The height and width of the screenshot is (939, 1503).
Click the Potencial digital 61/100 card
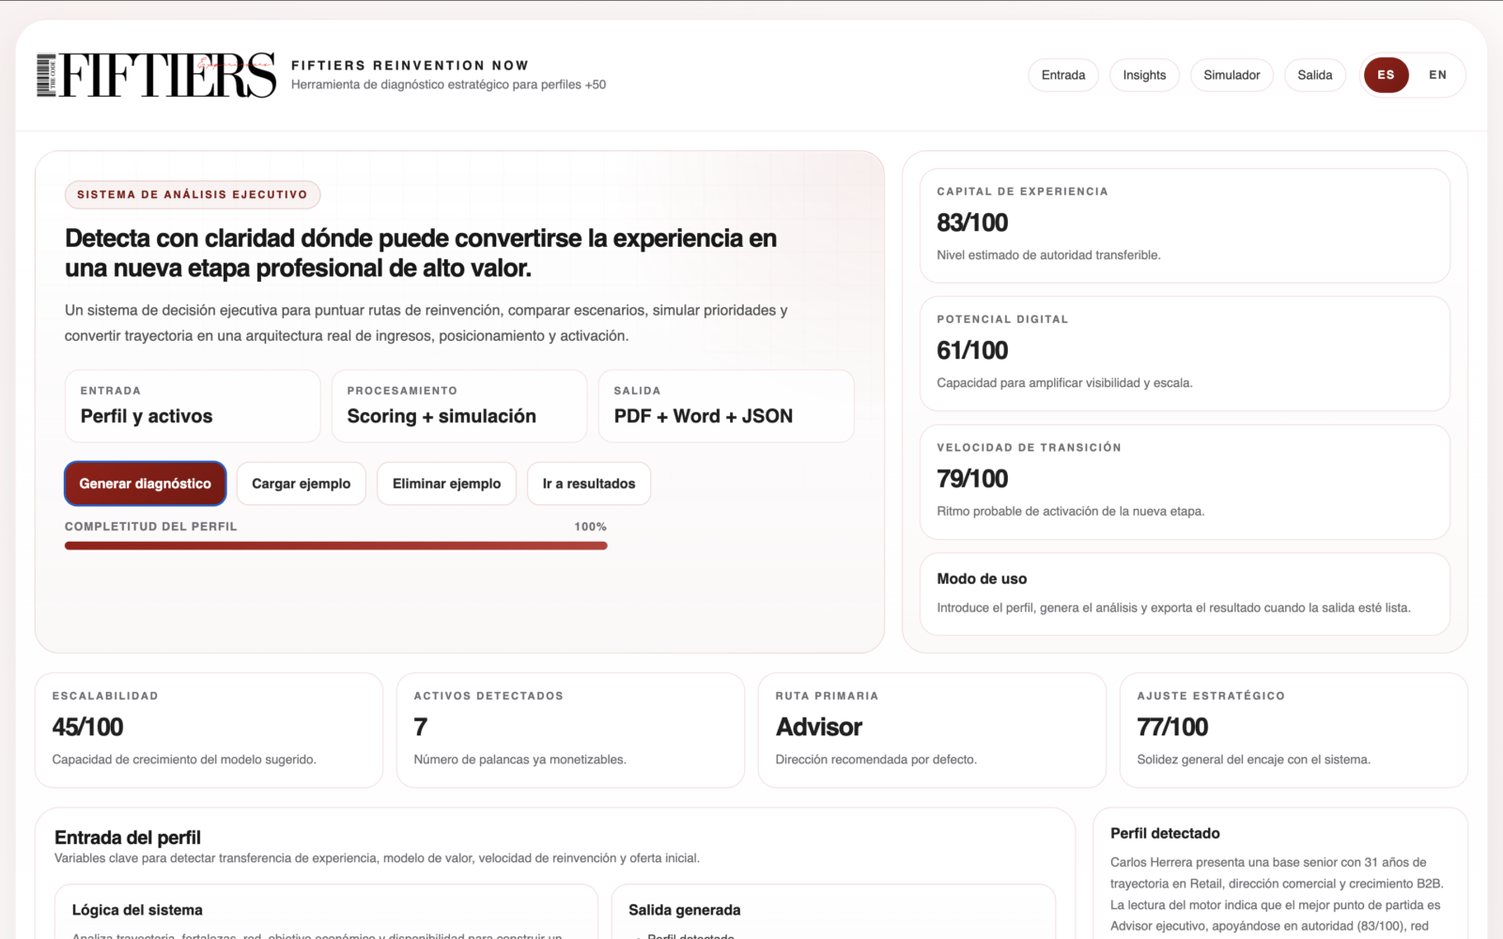(1184, 353)
